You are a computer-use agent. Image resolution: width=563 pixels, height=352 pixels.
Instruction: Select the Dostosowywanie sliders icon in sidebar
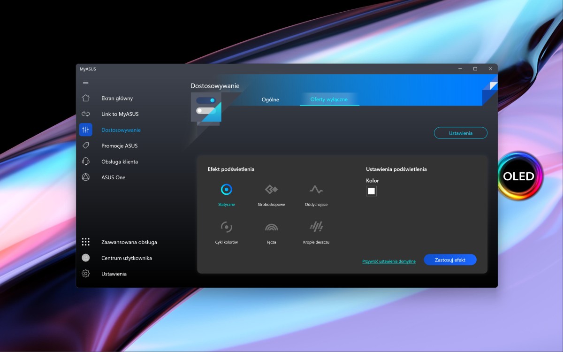coord(86,130)
